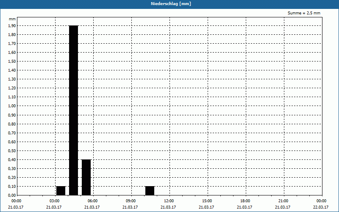The image size is (339, 212).
Task: Select the 0,90 y-axis value
Action: (12, 115)
